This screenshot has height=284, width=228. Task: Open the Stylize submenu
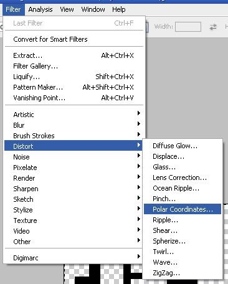(74, 210)
